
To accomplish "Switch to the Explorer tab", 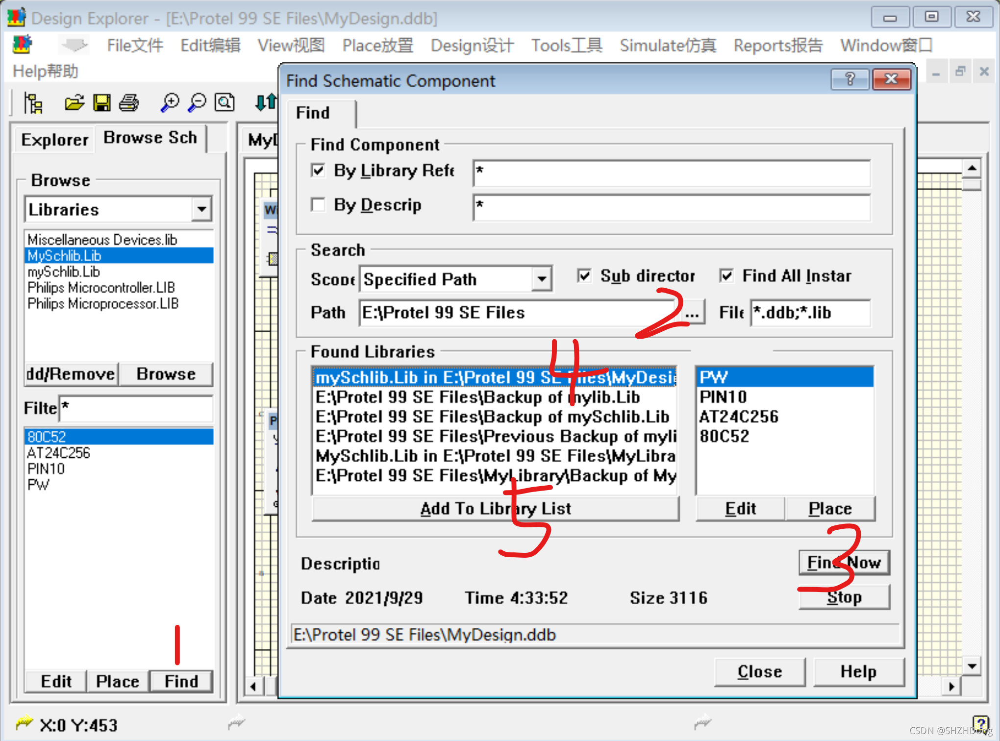I will click(54, 140).
